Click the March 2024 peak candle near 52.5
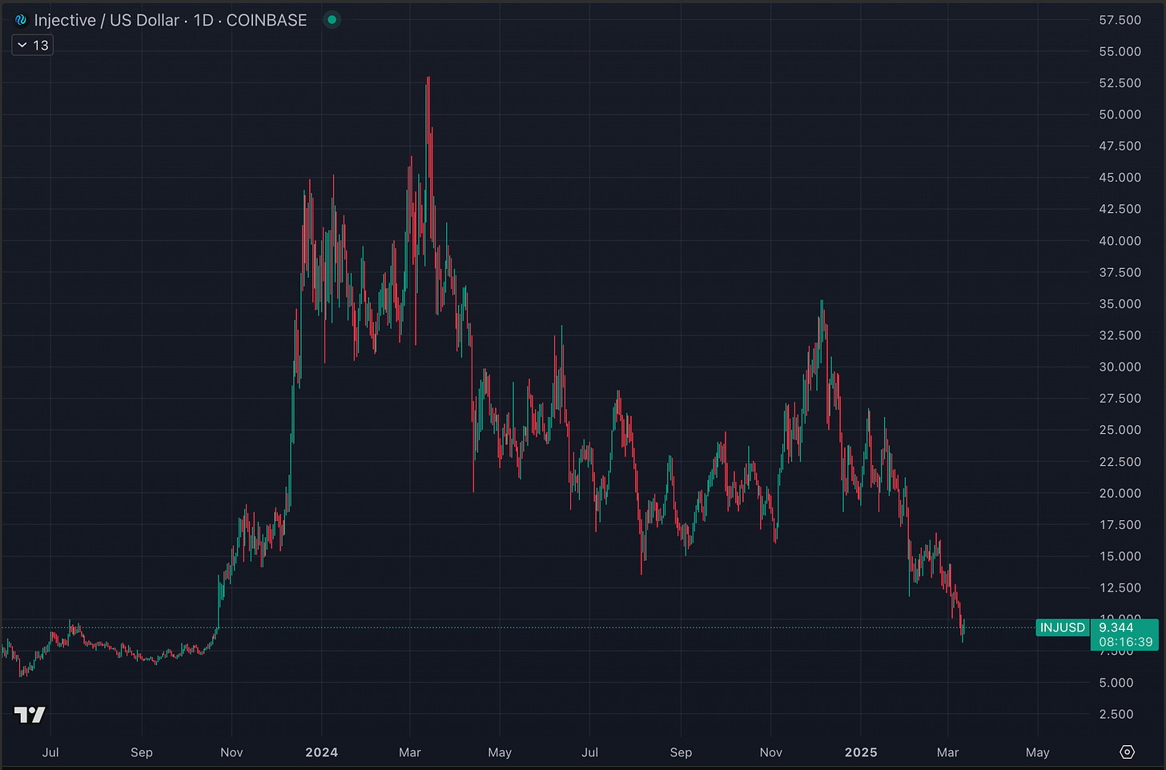The height and width of the screenshot is (770, 1166). click(x=428, y=128)
